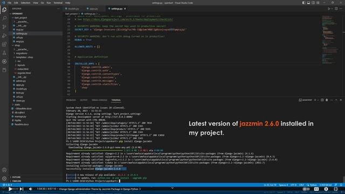The width and height of the screenshot is (345, 194).
Task: Open the Extensions view
Action: 4,44
